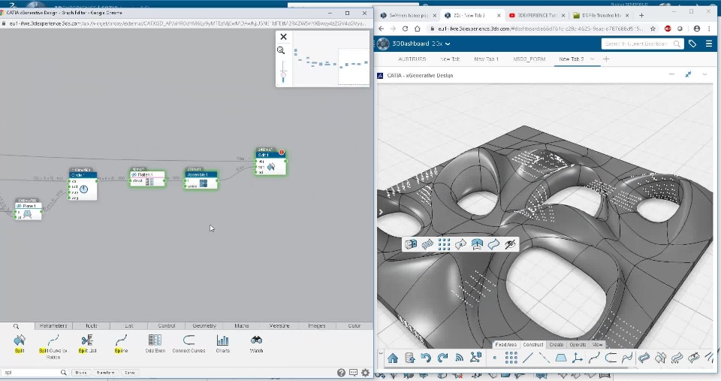Image resolution: width=721 pixels, height=381 pixels.
Task: Select the Split operator icon
Action: coord(20,340)
